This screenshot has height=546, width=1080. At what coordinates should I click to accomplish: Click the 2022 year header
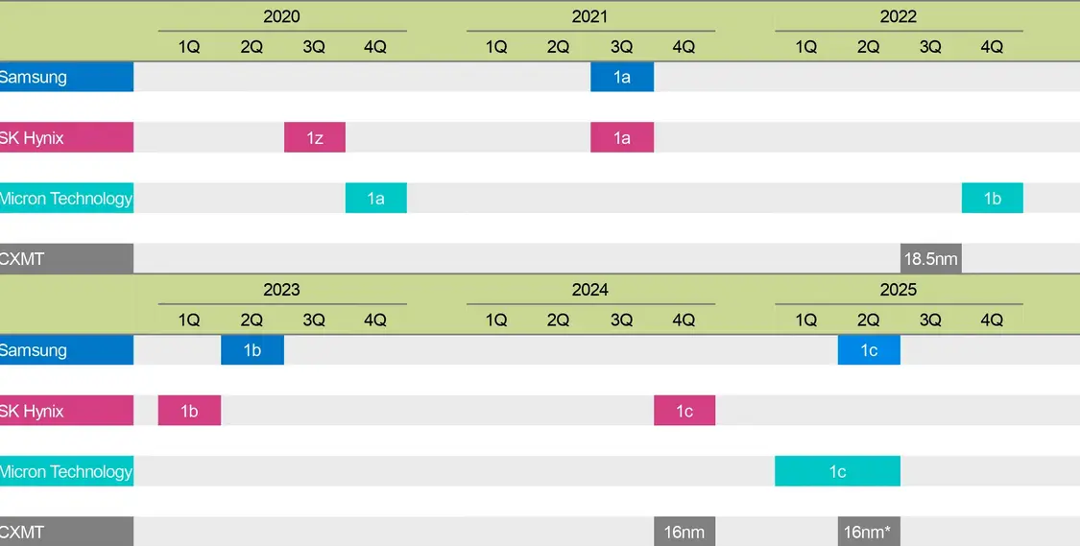pos(899,16)
